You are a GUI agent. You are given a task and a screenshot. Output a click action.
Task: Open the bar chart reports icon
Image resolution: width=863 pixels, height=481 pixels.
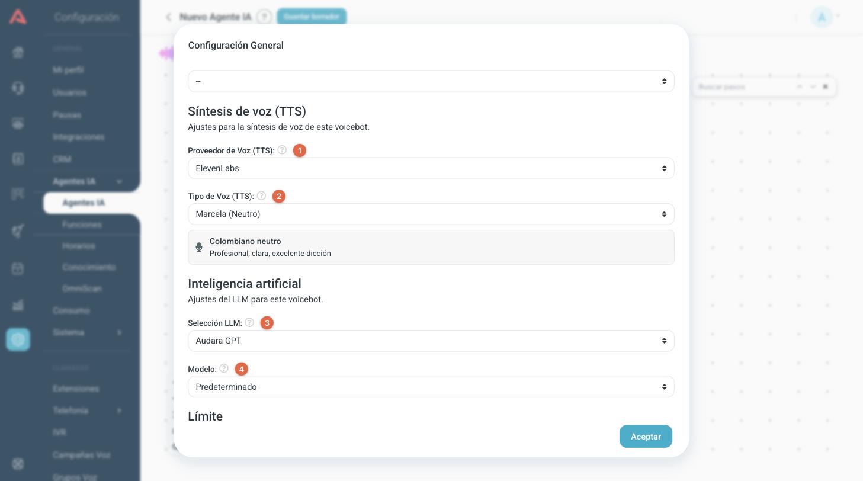point(18,305)
